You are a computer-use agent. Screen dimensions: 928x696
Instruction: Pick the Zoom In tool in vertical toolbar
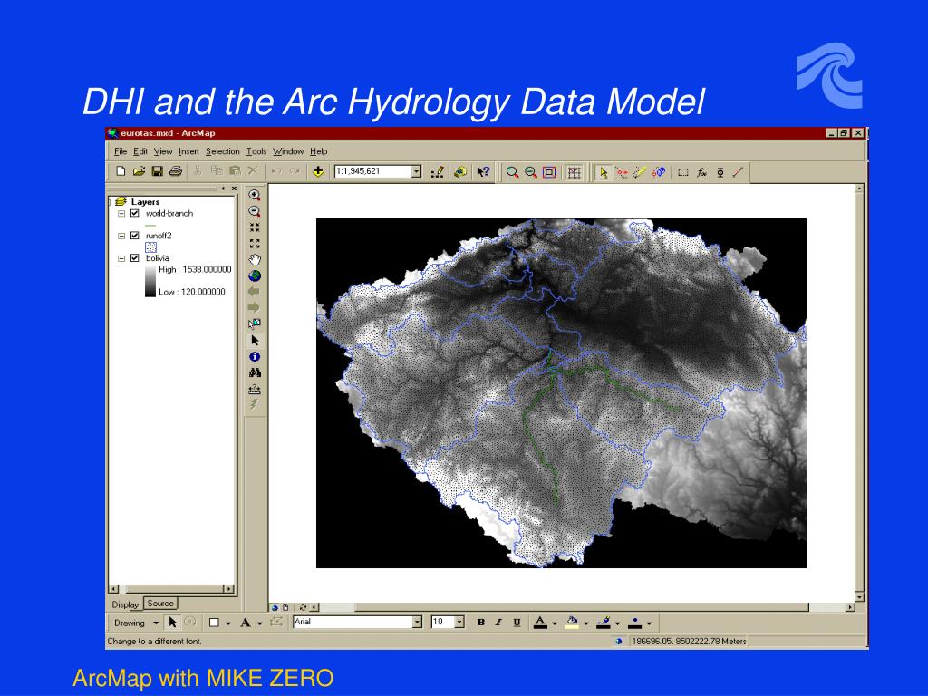click(255, 196)
